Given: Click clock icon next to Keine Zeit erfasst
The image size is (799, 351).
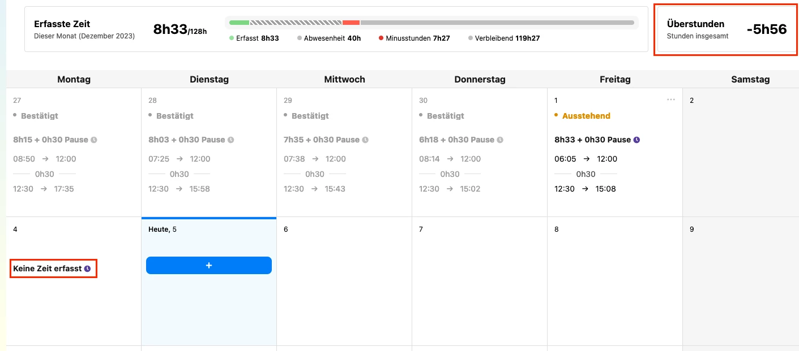Looking at the screenshot, I should click(87, 269).
